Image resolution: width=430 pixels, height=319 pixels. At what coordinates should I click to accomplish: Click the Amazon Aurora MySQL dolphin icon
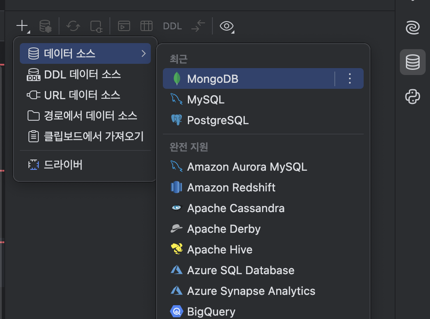click(x=177, y=166)
